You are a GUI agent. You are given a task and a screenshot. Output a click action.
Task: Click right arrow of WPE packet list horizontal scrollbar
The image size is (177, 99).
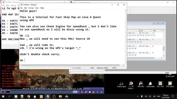pyautogui.click(x=162, y=58)
